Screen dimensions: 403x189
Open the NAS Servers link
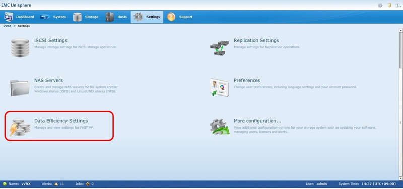[48, 80]
